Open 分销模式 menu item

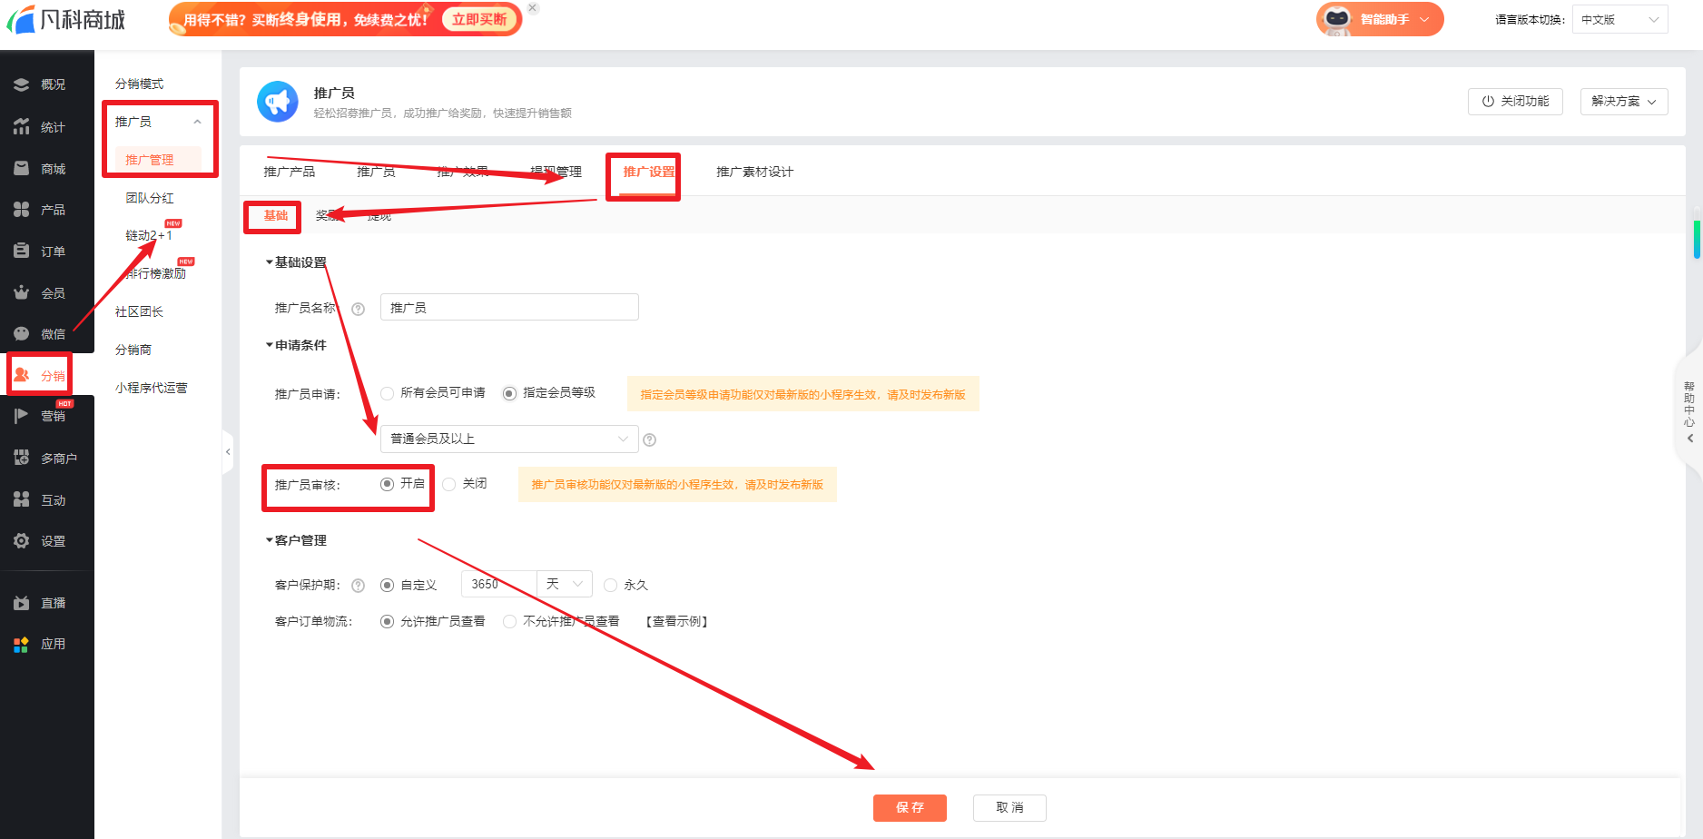tap(139, 84)
